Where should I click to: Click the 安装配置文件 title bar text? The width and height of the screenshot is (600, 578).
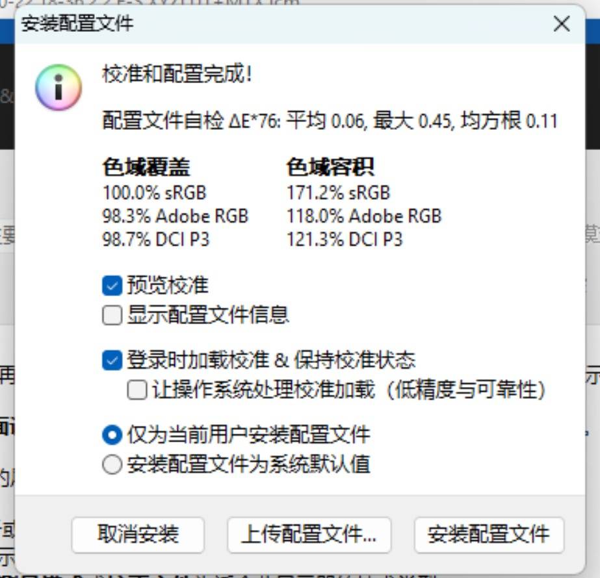[x=77, y=23]
